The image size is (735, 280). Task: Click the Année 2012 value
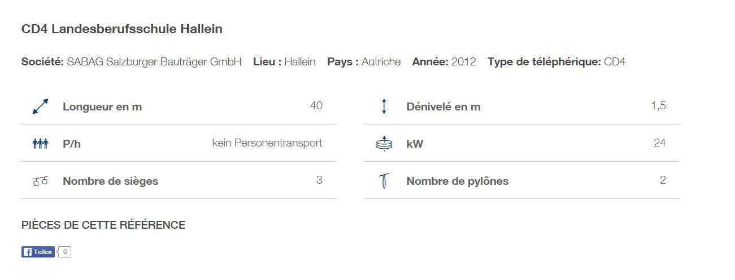pyautogui.click(x=464, y=62)
